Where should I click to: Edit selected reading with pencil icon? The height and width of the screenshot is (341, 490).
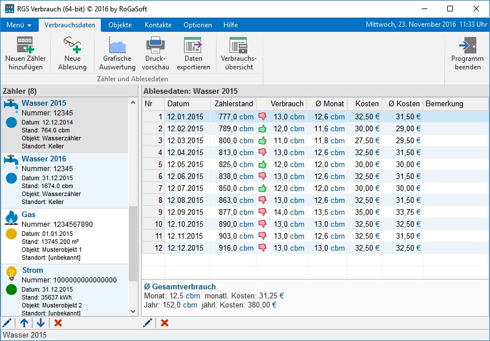(148, 323)
